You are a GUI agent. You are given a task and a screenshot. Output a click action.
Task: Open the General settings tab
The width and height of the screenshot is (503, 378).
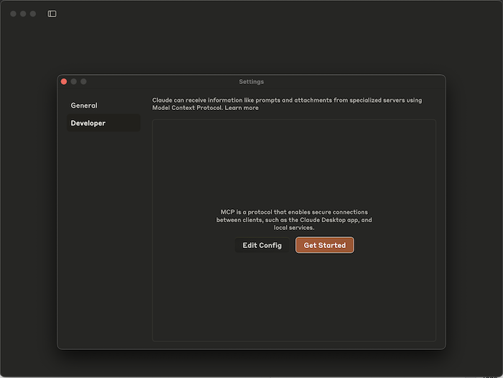[84, 106]
